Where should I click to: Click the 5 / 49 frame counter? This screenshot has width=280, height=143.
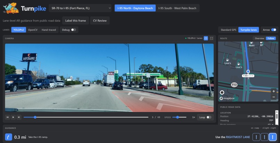tap(156, 117)
